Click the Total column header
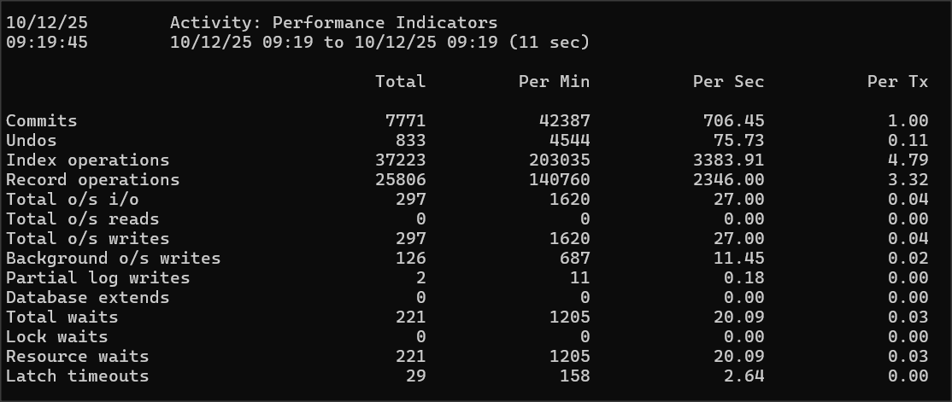Image resolution: width=952 pixels, height=402 pixels. pos(400,82)
